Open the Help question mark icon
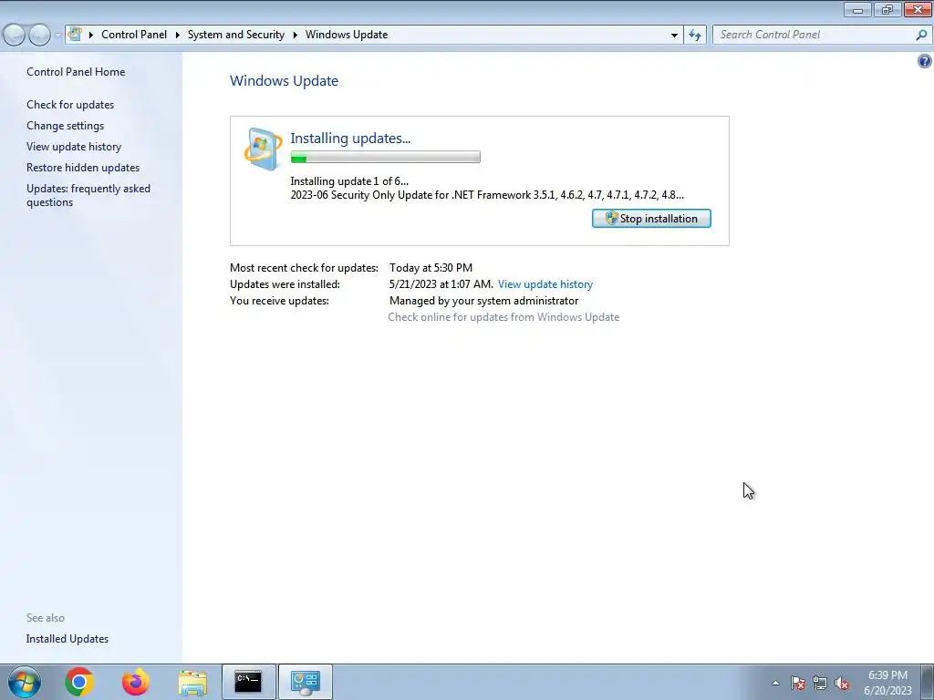The image size is (934, 700). click(x=925, y=61)
